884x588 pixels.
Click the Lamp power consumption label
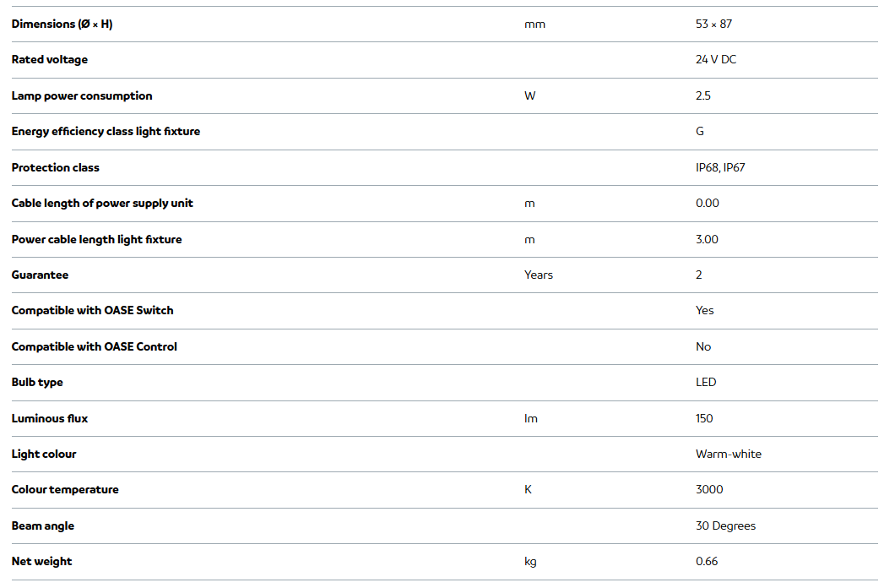[82, 95]
